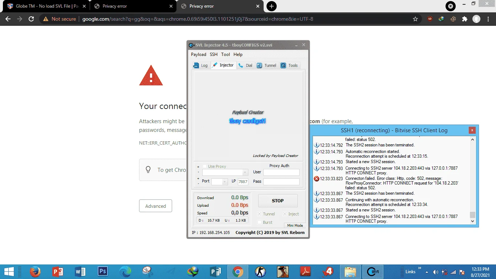Click the scroll down arrow in Bitvise log
The height and width of the screenshot is (279, 496).
point(472,221)
